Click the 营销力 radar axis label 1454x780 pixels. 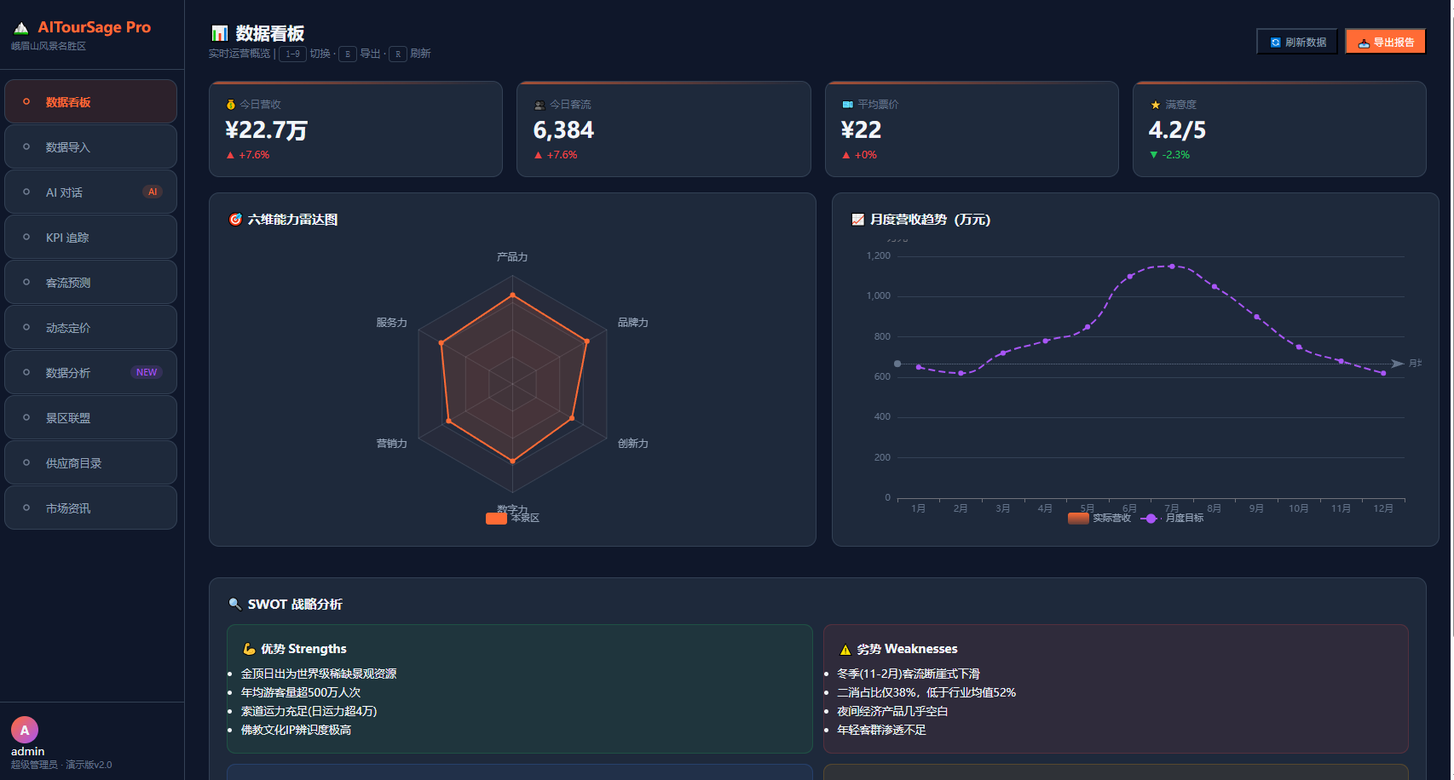[392, 444]
